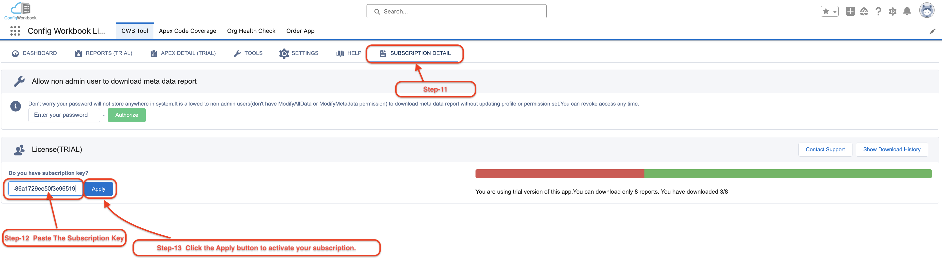Click the Tools wrench icon
The width and height of the screenshot is (942, 270).
pyautogui.click(x=237, y=54)
